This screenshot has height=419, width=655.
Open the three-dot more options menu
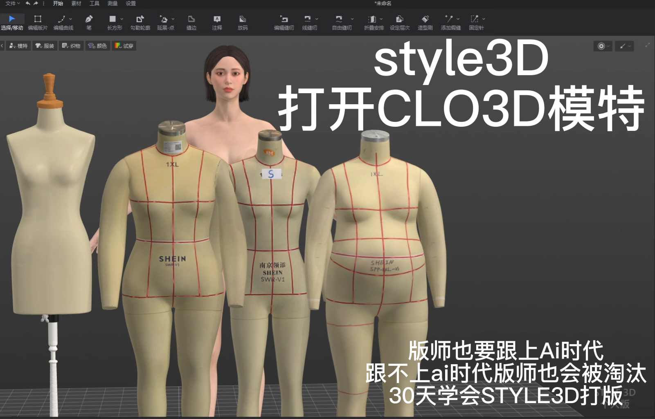tap(43, 3)
